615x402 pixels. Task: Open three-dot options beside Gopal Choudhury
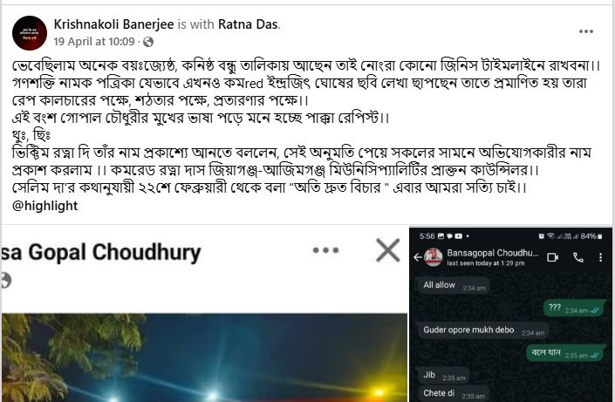(325, 250)
